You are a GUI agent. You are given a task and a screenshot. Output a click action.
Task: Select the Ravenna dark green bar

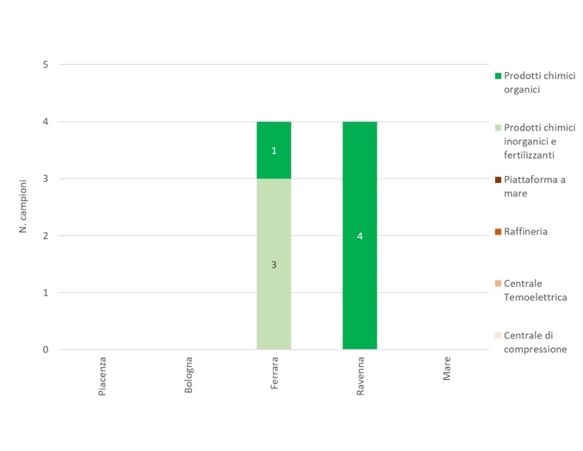click(360, 198)
